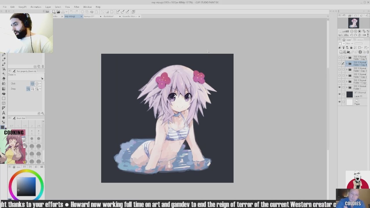Expand the Folder 1 Copy folder

[x=347, y=81]
